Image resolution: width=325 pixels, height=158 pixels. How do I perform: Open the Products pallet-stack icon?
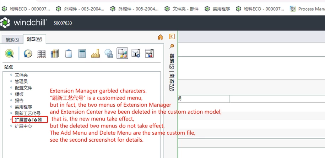[x=41, y=54]
